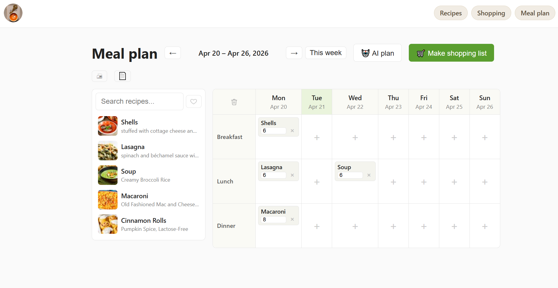Select the Cinnamon Rolls recipe thumbnail

coord(107,224)
